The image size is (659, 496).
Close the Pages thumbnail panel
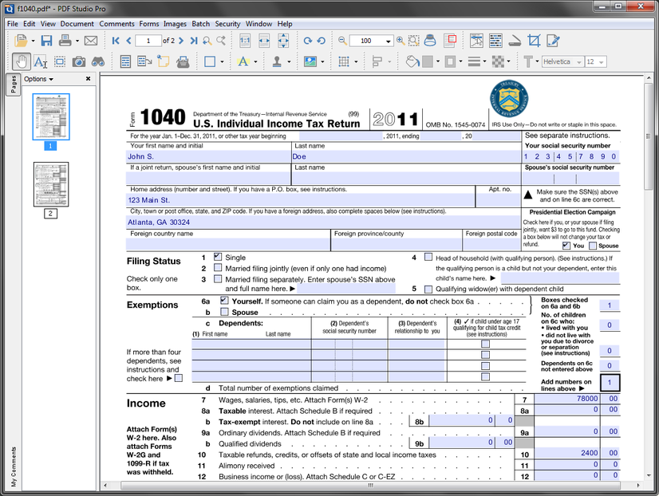click(88, 78)
